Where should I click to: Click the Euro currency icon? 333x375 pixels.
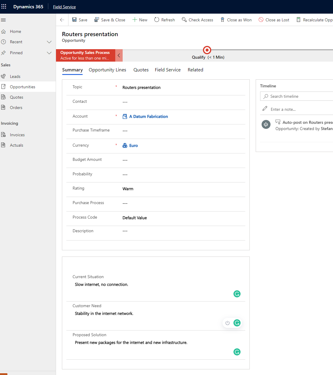[x=125, y=145]
